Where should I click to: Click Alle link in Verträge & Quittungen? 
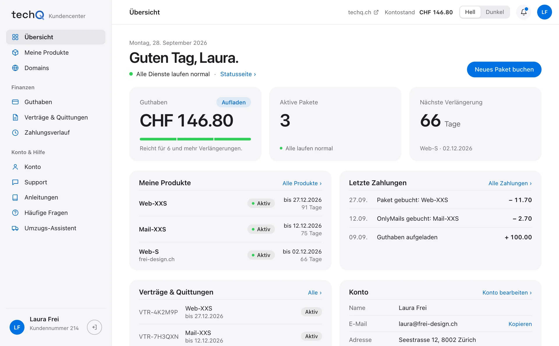[315, 293]
